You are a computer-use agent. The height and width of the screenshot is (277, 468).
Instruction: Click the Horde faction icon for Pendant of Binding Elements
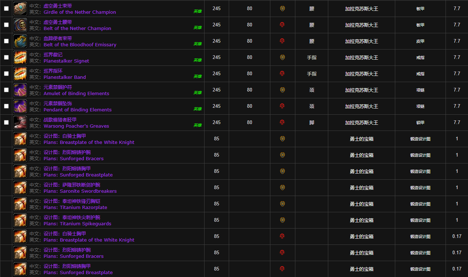(x=282, y=106)
